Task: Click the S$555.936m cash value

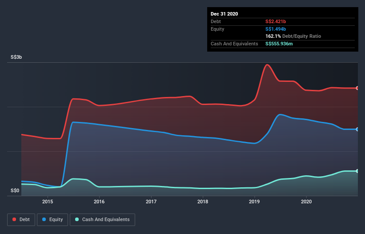Action: [x=279, y=44]
